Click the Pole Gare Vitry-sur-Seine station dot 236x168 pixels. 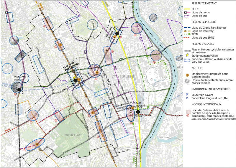[x=117, y=34]
